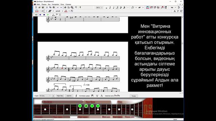Save the score with the floppy icon

(43, 7)
